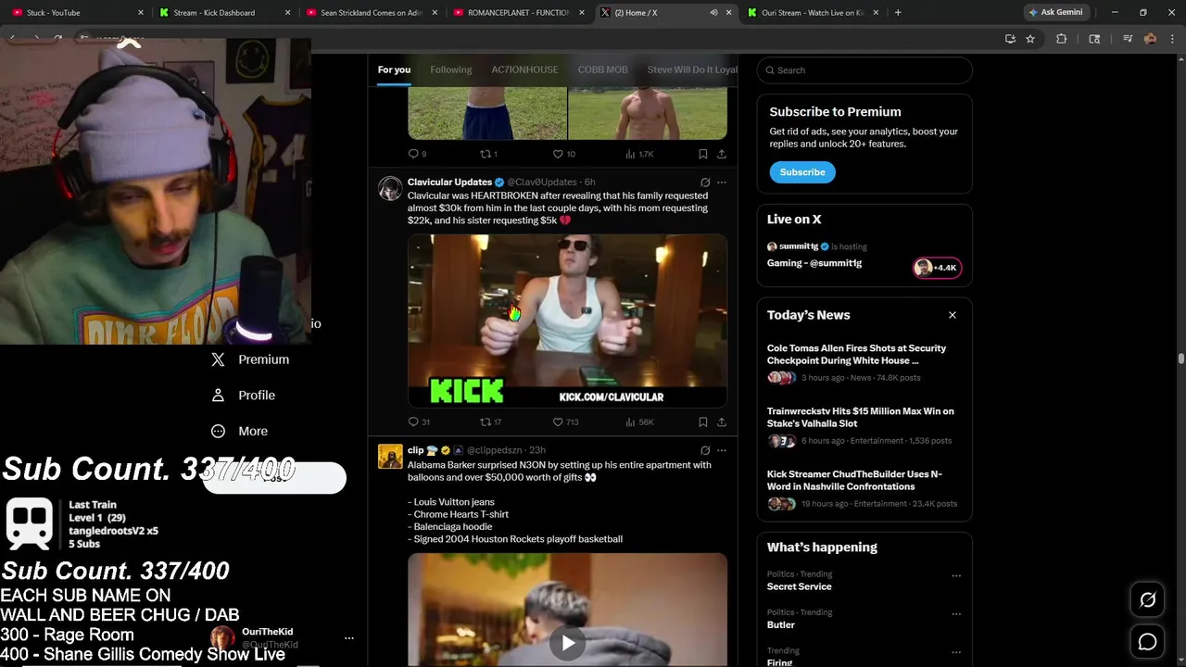Open the Messages floating button
This screenshot has width=1186, height=667.
tap(1147, 642)
